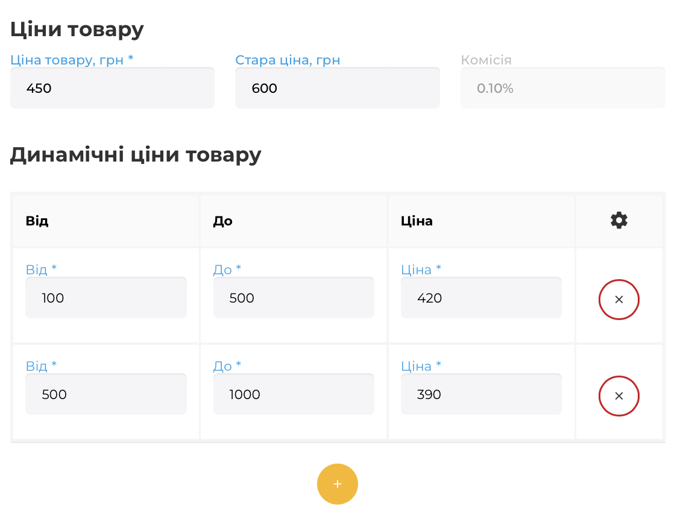Click the Комісія label
Viewport: 686px width, 516px height.
(486, 60)
